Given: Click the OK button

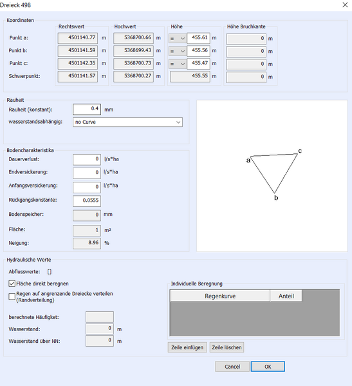Looking at the screenshot, I should coord(268,367).
